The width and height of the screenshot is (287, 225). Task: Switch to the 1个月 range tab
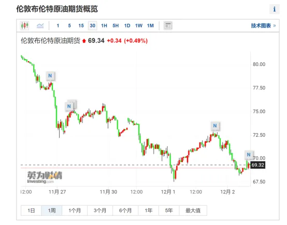[x=75, y=210]
